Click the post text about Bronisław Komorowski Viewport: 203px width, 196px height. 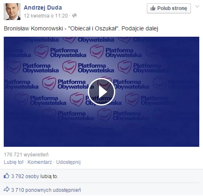click(81, 28)
